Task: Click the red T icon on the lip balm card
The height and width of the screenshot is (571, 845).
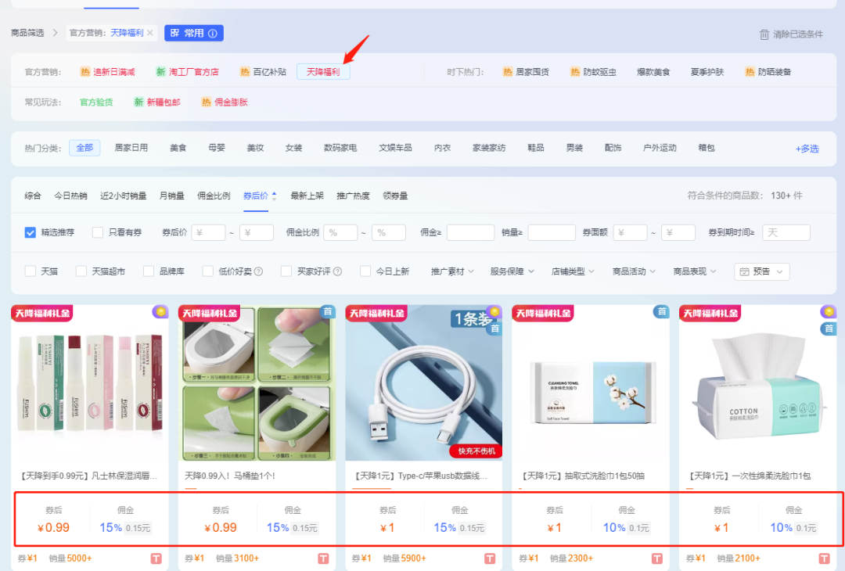Action: pos(156,558)
